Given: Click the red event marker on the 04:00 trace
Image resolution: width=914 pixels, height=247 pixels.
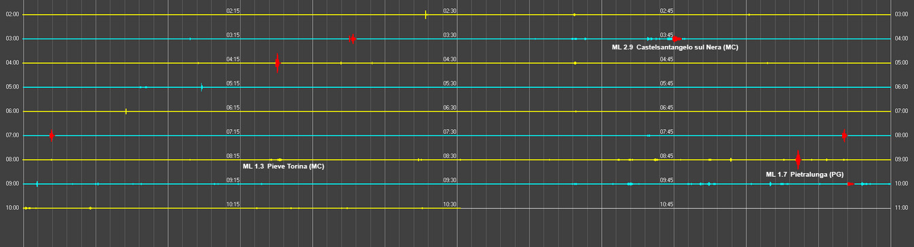Looking at the screenshot, I should click(277, 63).
